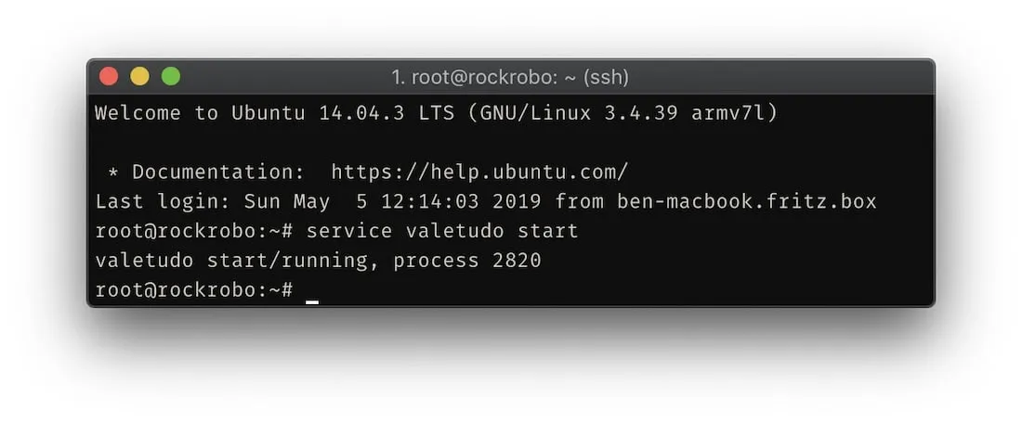Viewport: 1022px width, 422px height.
Task: Click the blinking cursor at the prompt
Action: 312,291
